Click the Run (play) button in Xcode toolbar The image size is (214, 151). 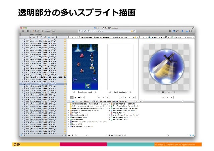coord(23,31)
